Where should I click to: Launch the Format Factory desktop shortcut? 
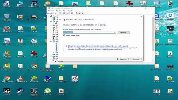(34, 42)
